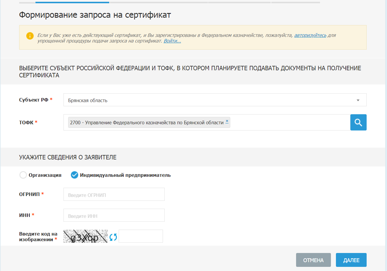Click the captcha image
Screen dimensions: 387x271
[86, 236]
